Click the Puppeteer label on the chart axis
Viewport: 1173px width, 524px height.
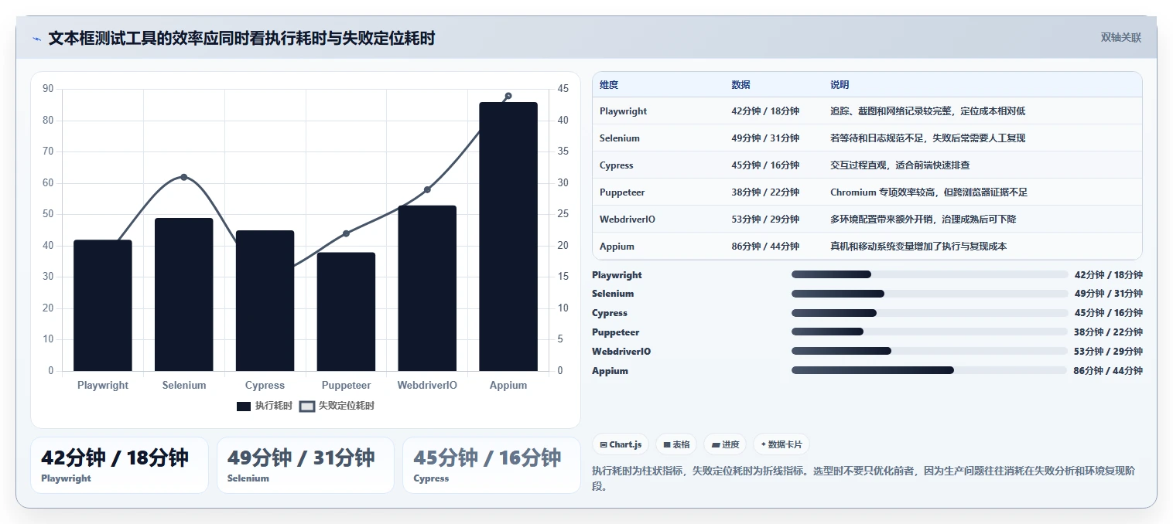pos(346,385)
